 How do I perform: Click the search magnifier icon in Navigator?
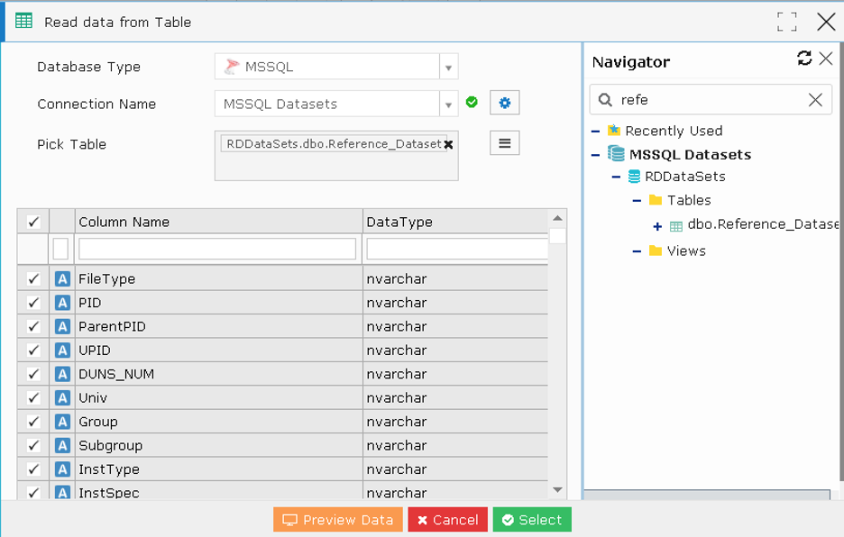click(x=605, y=99)
